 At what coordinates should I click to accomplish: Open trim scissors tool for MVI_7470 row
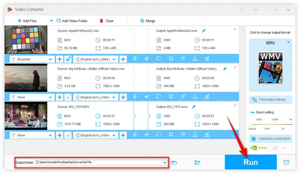[x=147, y=135]
